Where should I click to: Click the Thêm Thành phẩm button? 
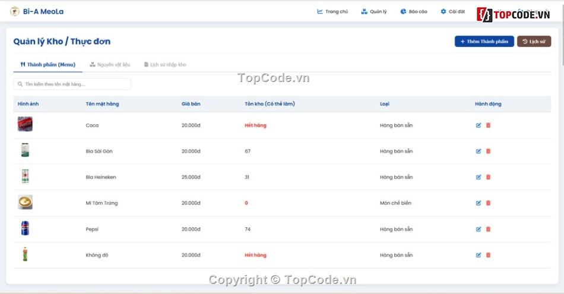(x=484, y=42)
